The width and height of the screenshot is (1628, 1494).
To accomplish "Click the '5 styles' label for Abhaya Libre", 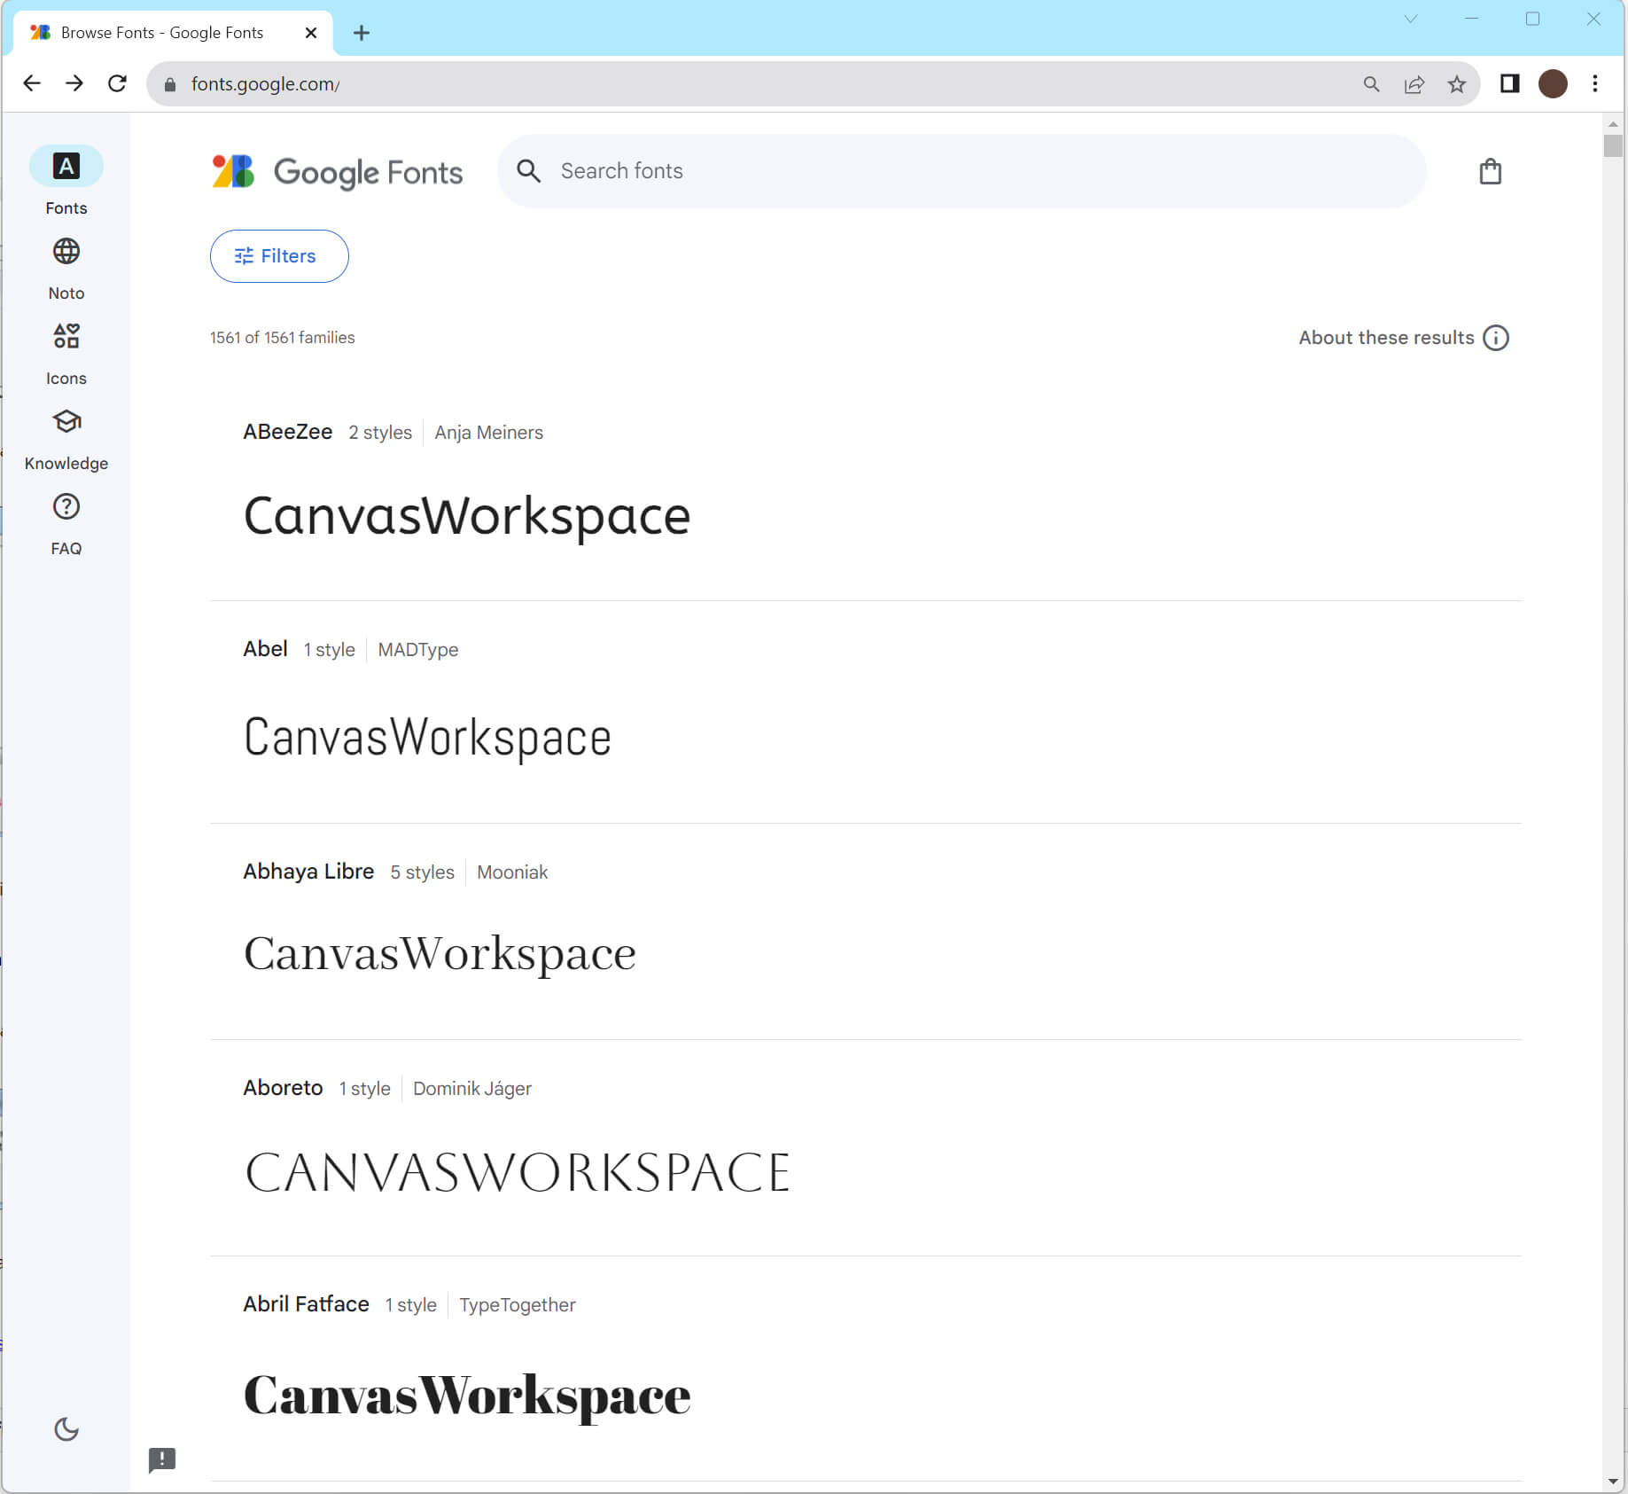I will 423,872.
